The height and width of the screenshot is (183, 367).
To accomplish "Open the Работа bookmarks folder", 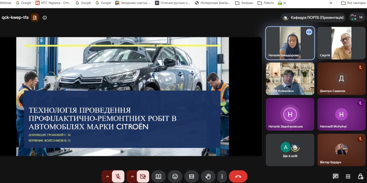I will click(265, 3).
